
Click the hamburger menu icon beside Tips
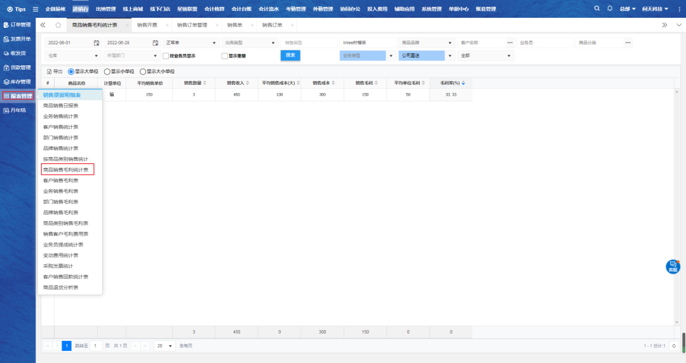35,9
